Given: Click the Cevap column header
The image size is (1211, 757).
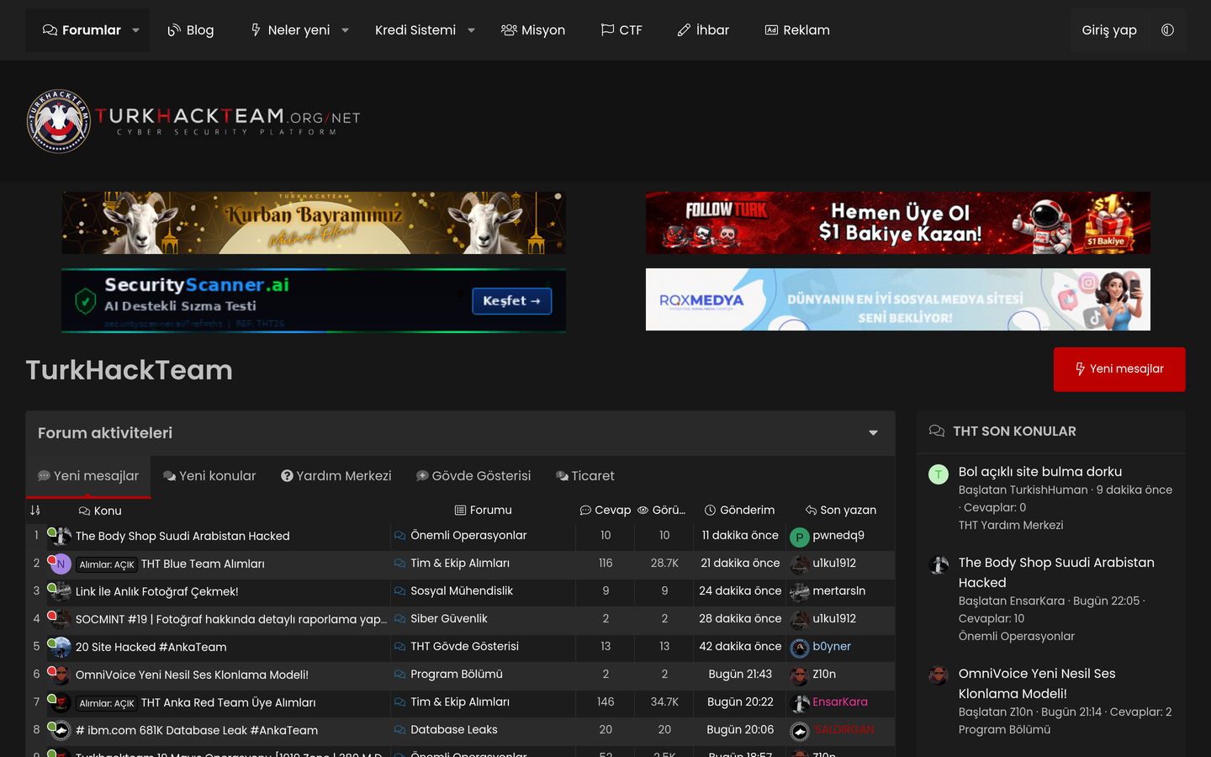Looking at the screenshot, I should [x=605, y=511].
